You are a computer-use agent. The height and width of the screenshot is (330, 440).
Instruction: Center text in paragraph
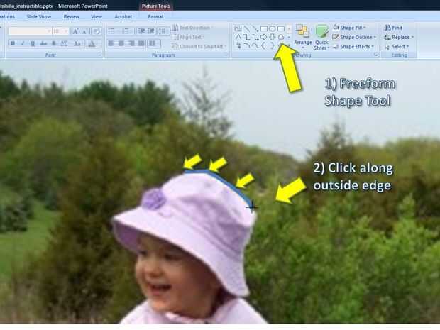[121, 43]
